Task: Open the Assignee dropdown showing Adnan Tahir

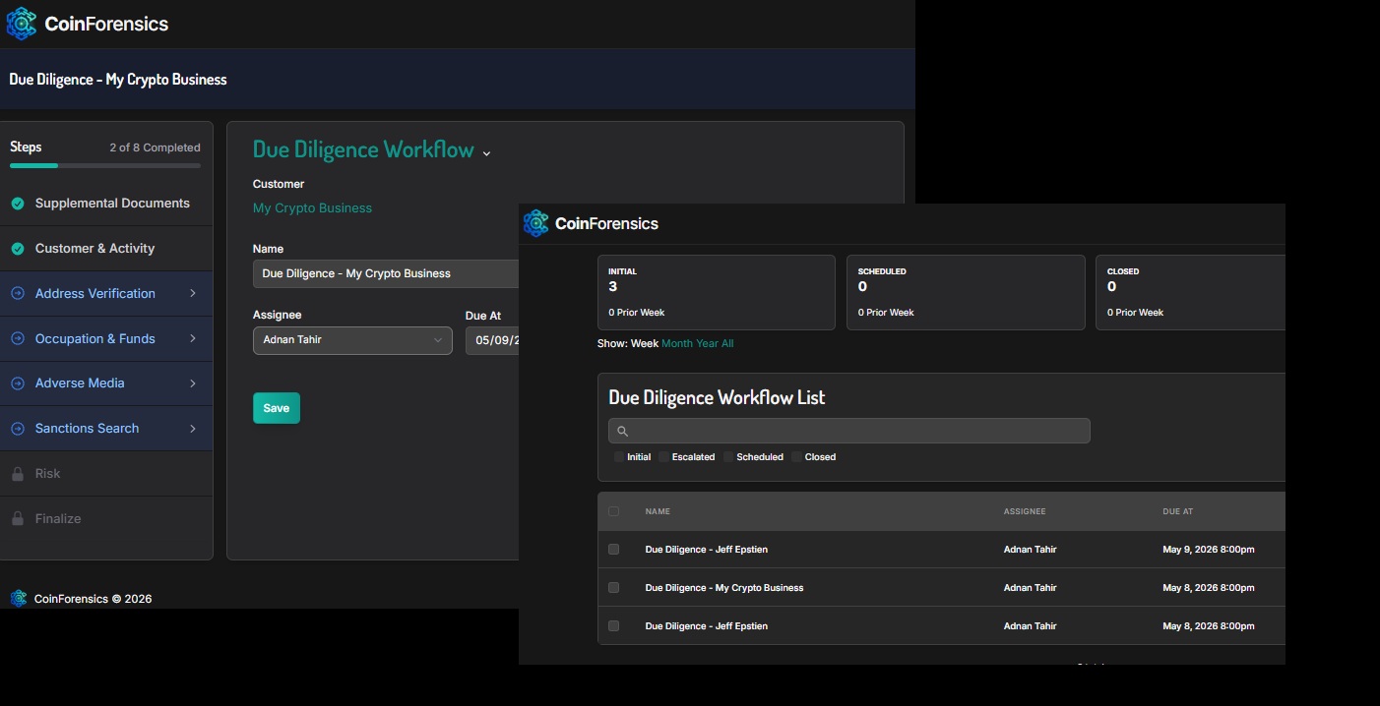Action: 351,340
